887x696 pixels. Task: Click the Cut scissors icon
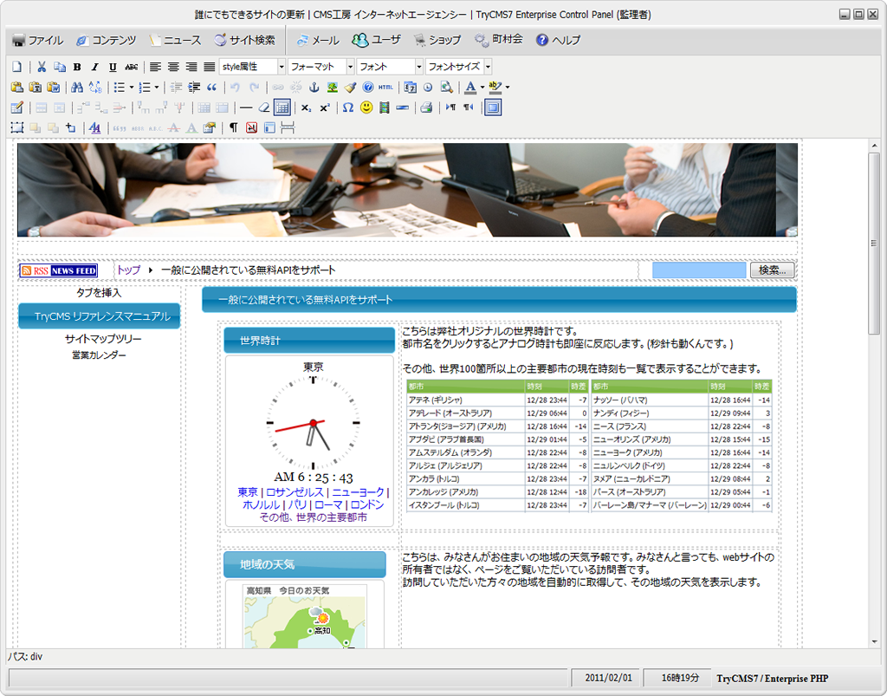point(41,67)
